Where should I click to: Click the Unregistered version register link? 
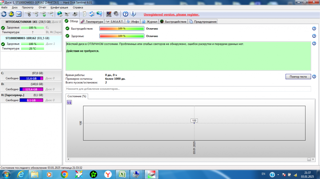172,15
